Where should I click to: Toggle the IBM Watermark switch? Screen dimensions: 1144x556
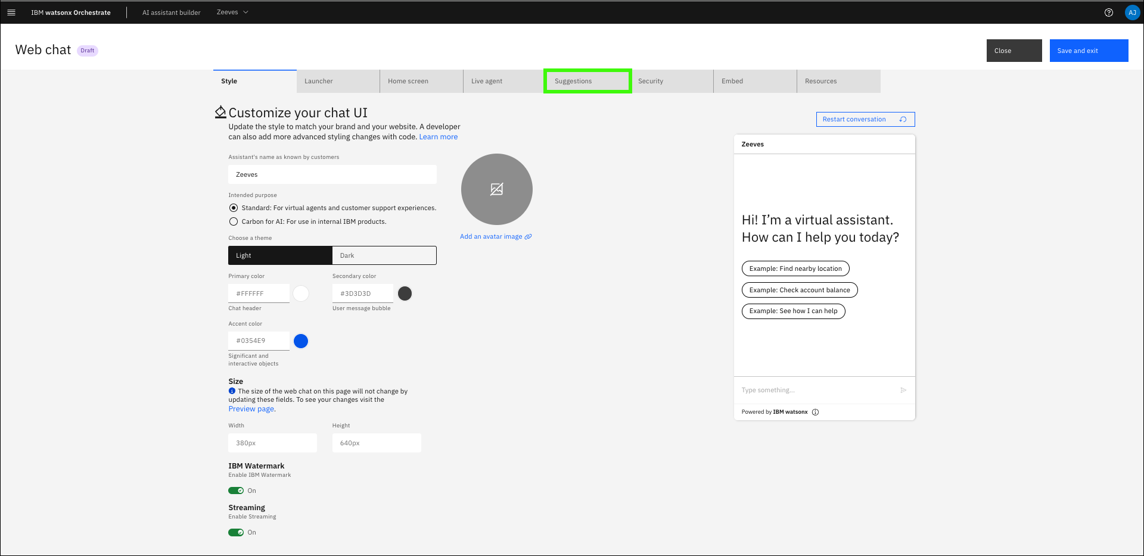[236, 491]
